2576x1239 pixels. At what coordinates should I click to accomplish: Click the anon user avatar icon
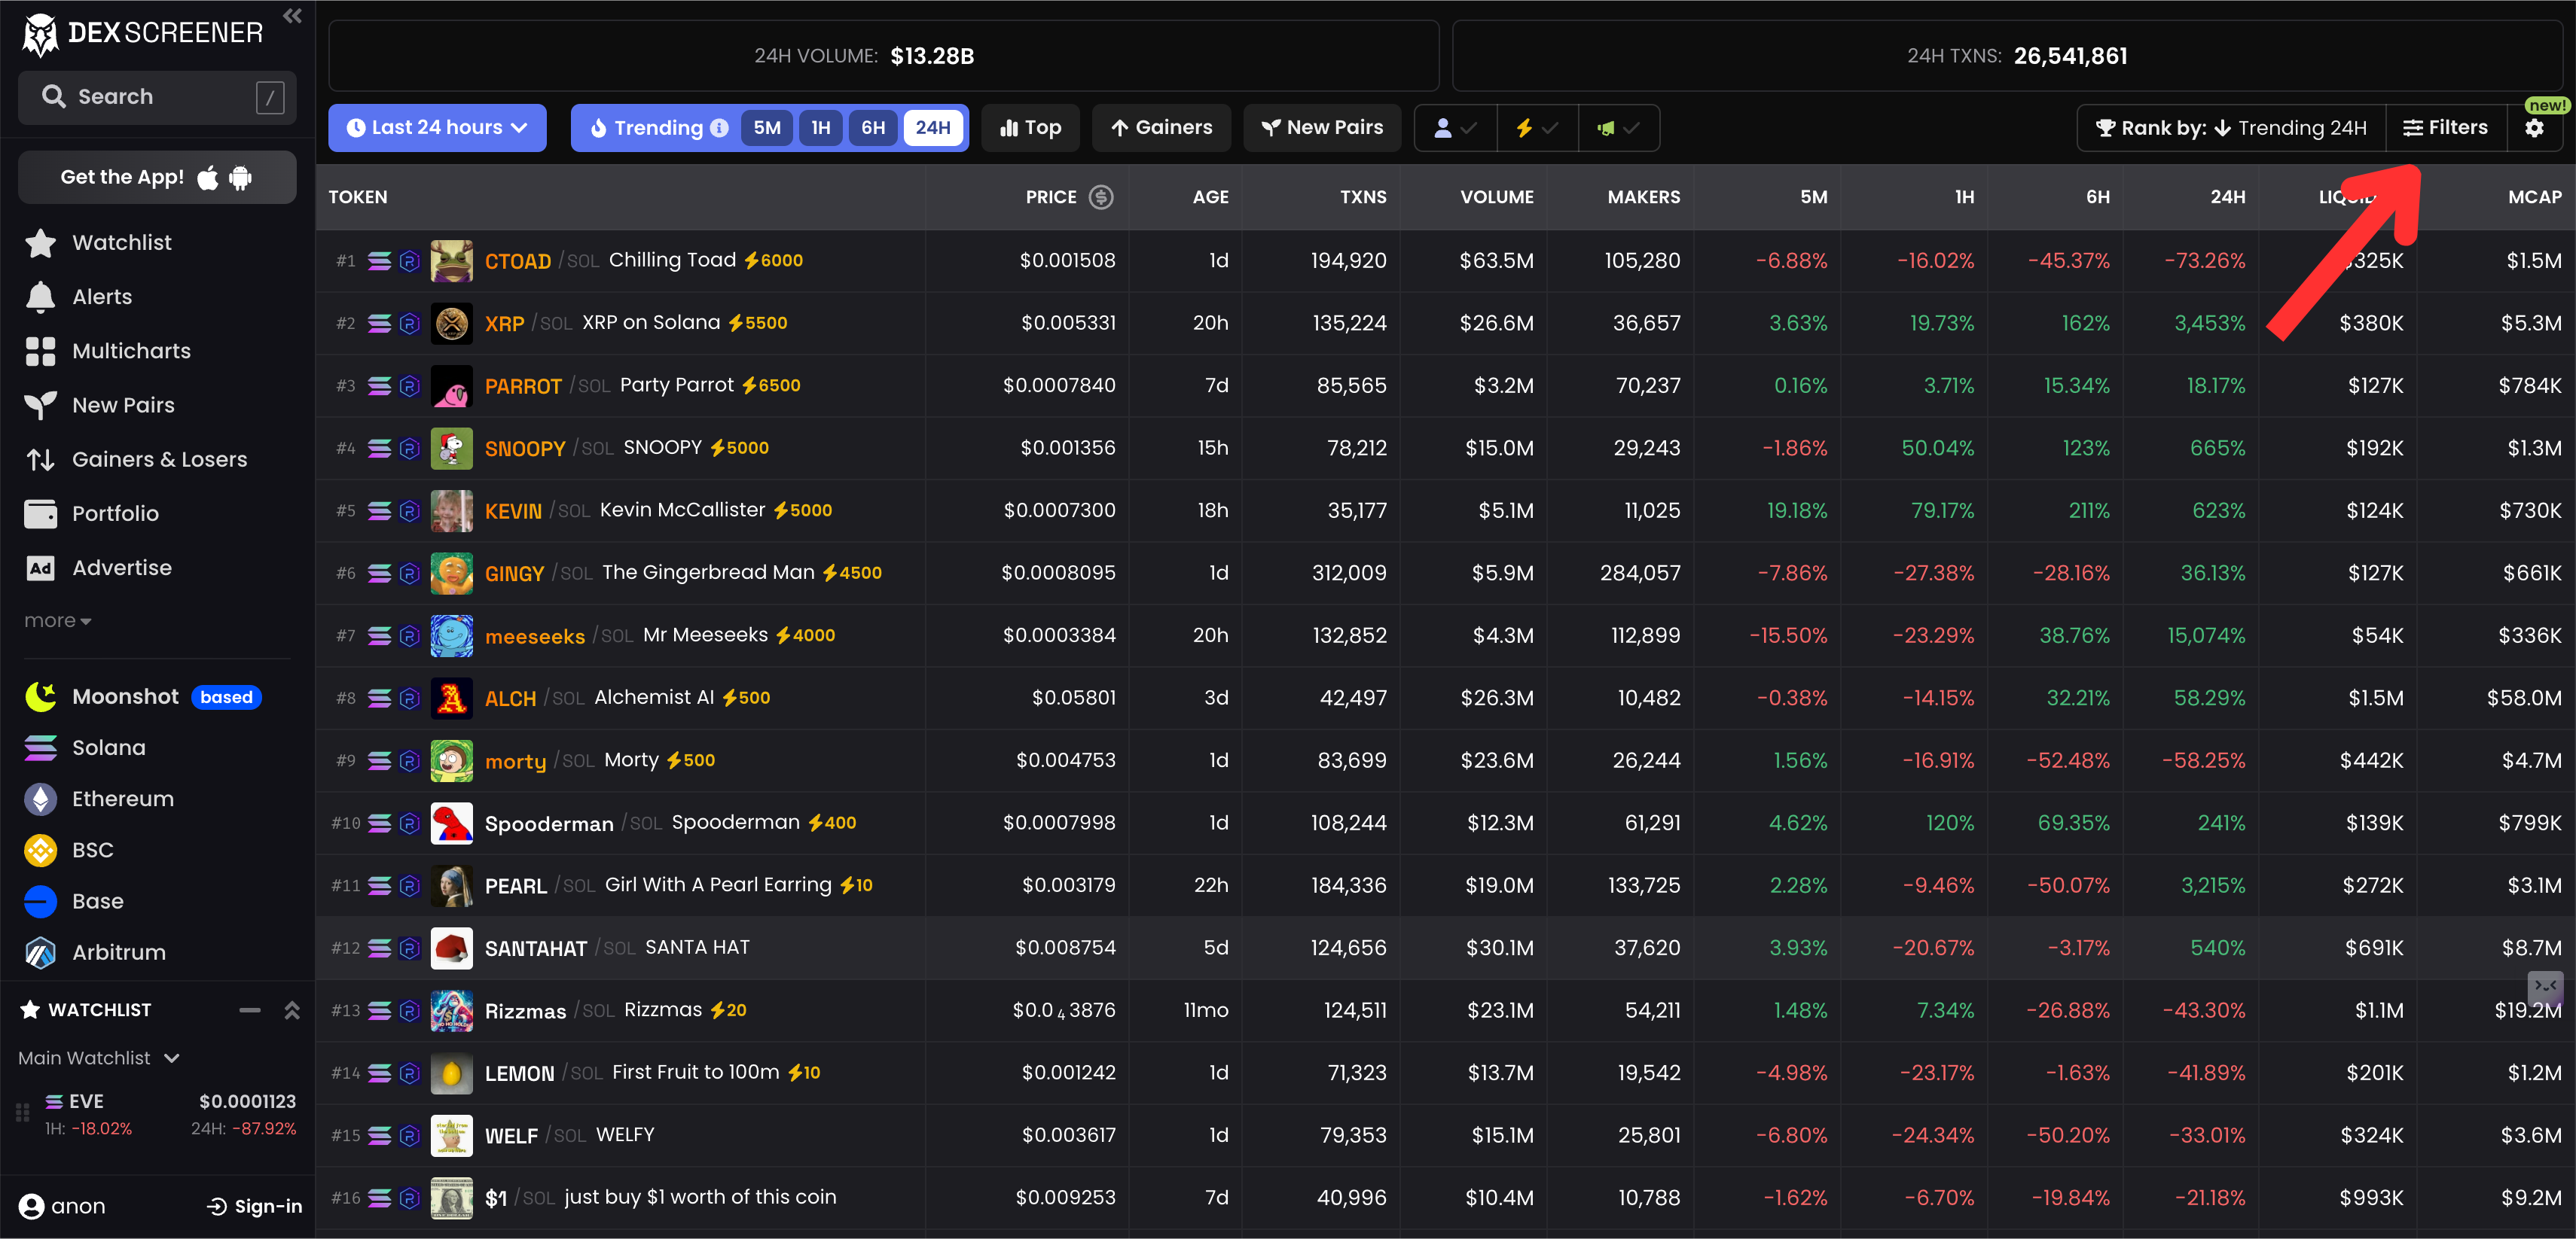[31, 1206]
